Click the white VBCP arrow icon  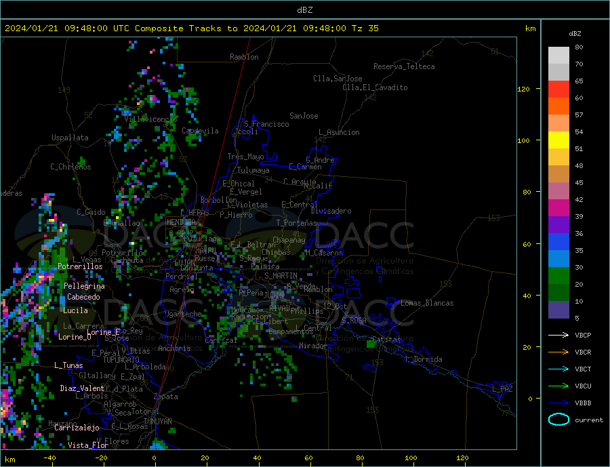coord(558,335)
